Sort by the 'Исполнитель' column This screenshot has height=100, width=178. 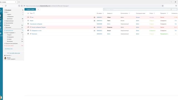point(129,13)
